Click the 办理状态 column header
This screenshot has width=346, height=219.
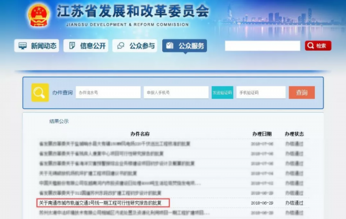294,134
